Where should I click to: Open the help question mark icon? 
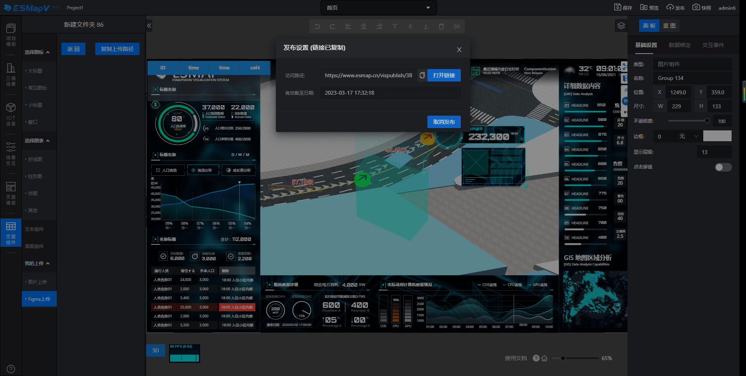pos(536,358)
